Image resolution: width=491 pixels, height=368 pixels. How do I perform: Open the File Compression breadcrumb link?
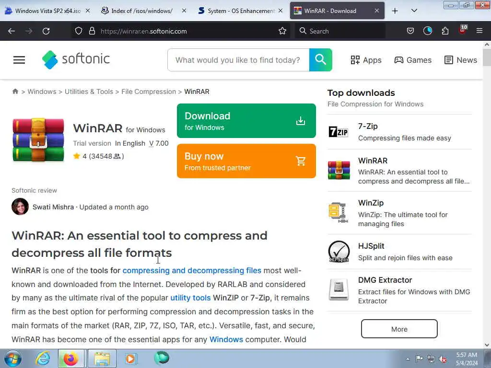tap(149, 92)
